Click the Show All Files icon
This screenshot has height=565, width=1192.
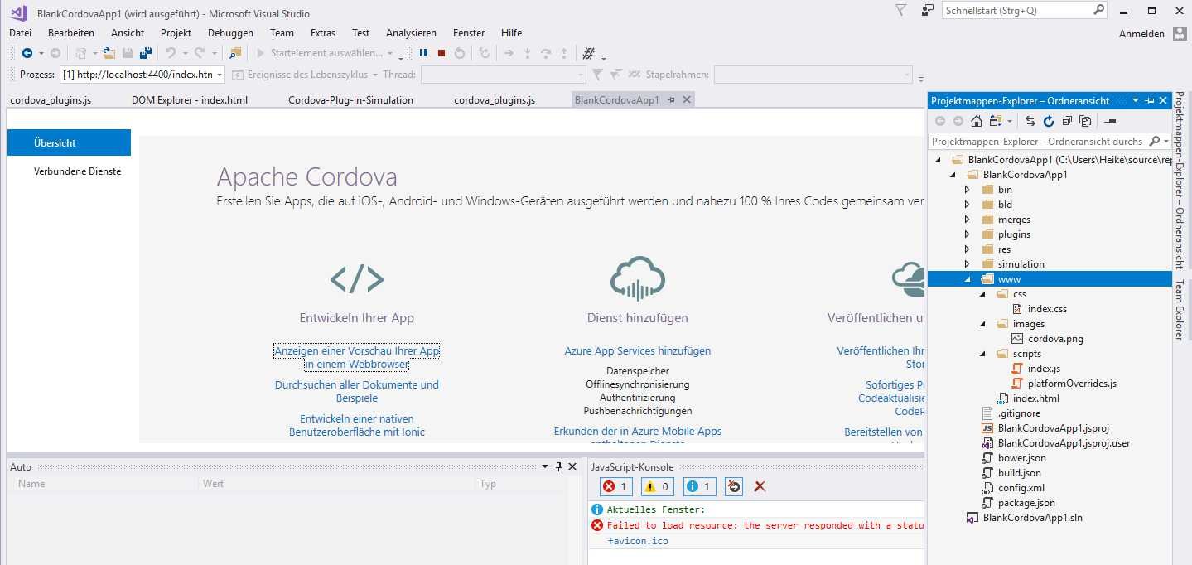(1085, 121)
